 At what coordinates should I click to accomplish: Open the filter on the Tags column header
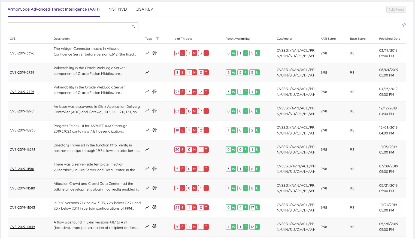[x=157, y=39]
